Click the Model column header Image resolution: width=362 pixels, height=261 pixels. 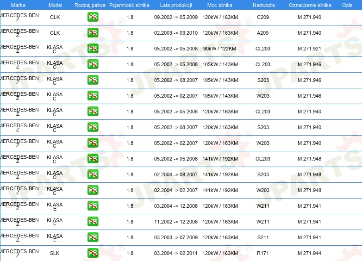click(55, 5)
